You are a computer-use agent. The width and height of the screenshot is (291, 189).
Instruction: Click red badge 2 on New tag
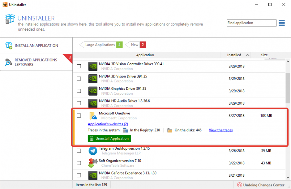pyautogui.click(x=143, y=45)
